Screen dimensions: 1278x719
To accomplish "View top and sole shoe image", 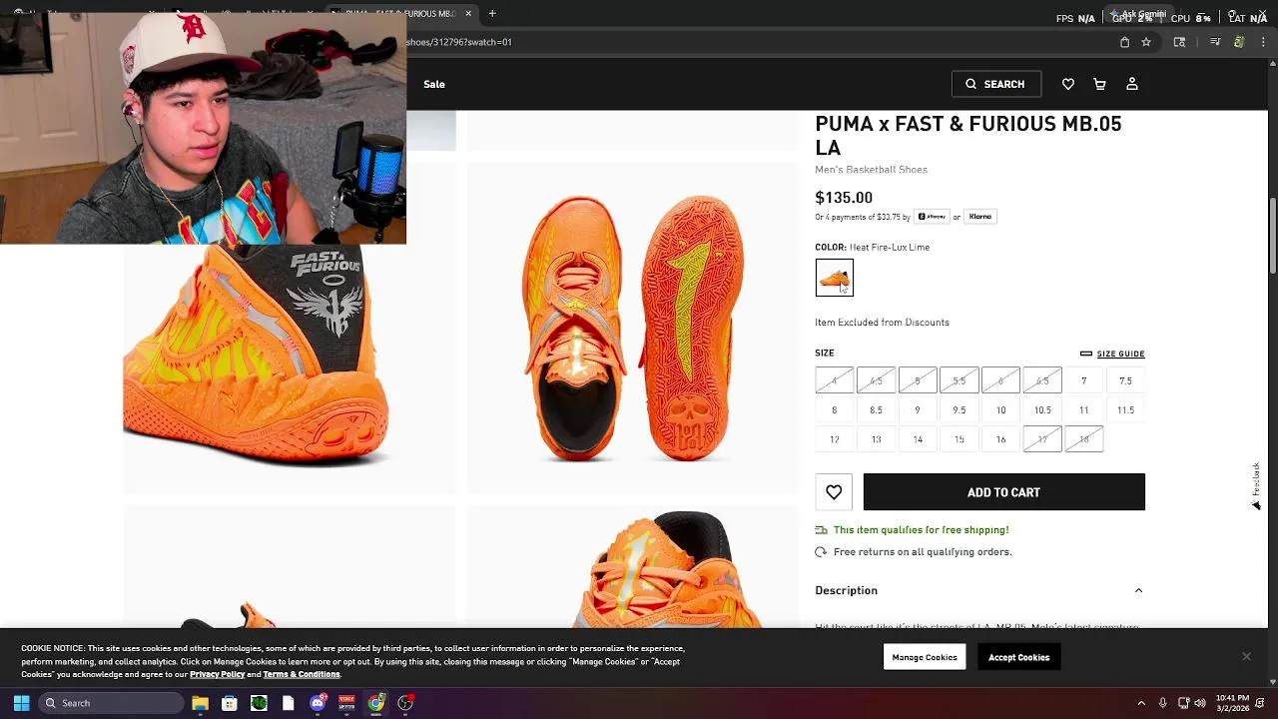I will point(632,328).
